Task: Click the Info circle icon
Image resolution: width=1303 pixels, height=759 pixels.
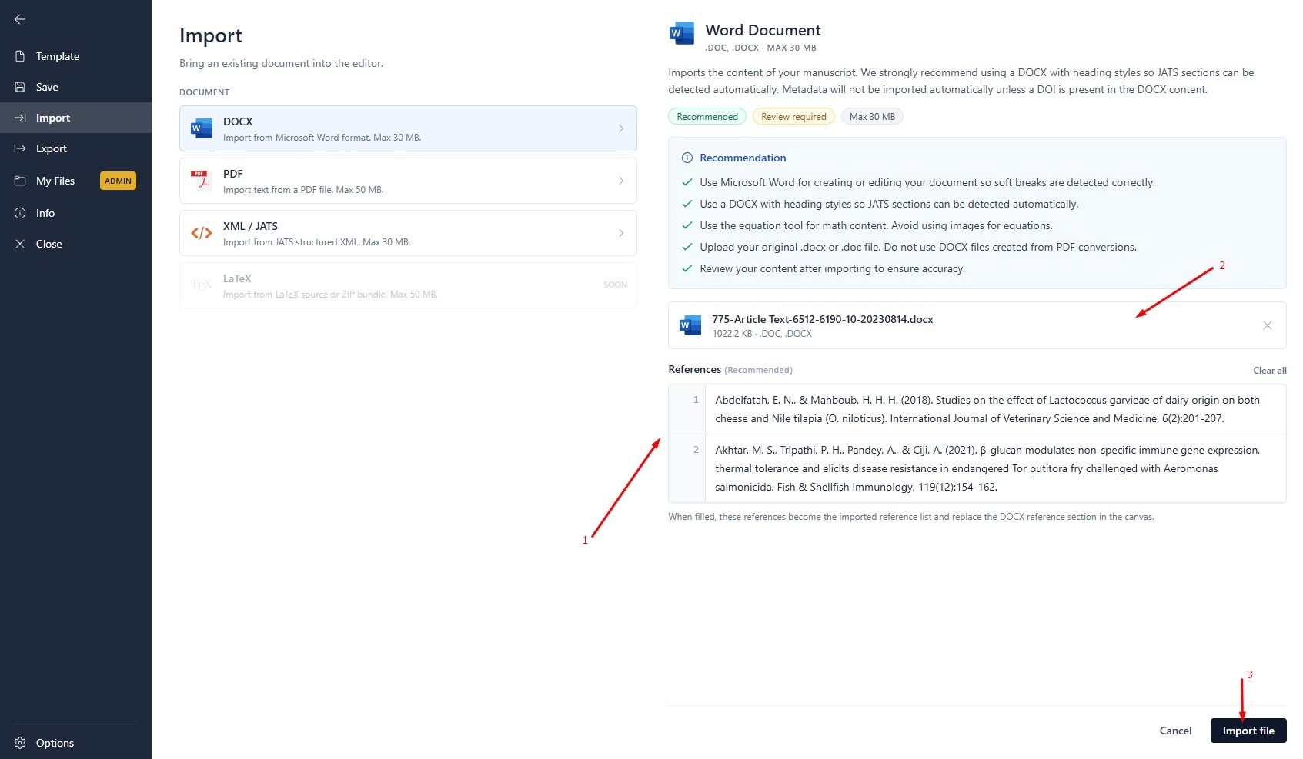Action: [x=20, y=213]
